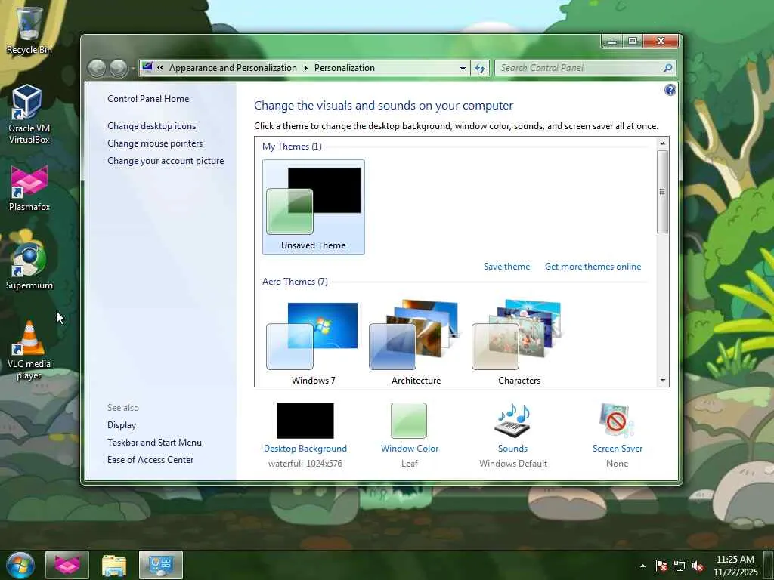Click the Refresh button beside address bar

[x=480, y=68]
